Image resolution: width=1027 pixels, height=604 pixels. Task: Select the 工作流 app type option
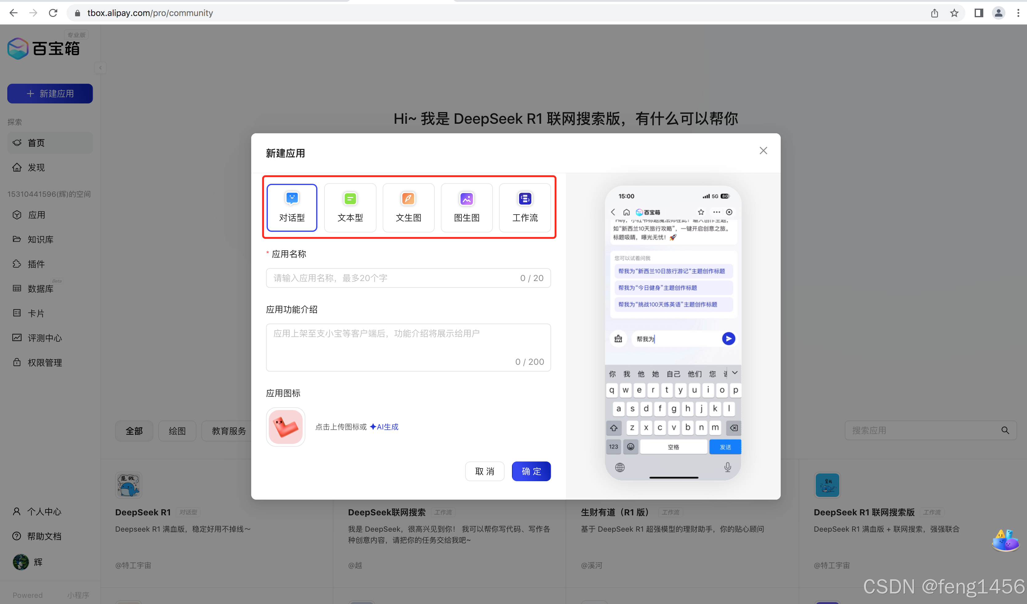click(x=525, y=207)
